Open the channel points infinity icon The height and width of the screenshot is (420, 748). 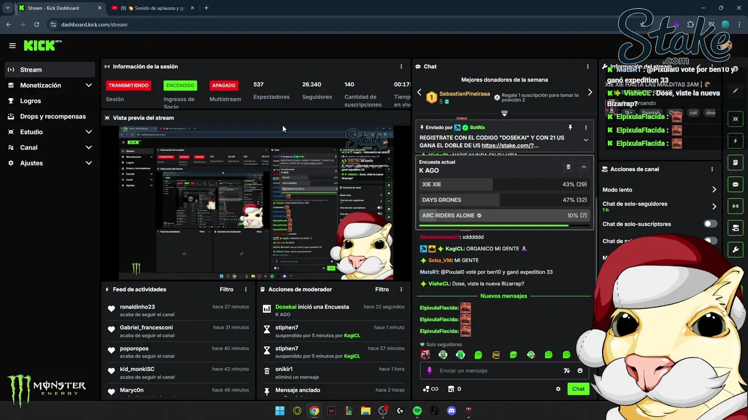[431, 389]
